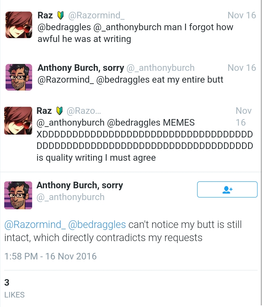Screen dimensions: 262x307
Task: Open truncated @Razo... handle
Action: pyautogui.click(x=84, y=111)
